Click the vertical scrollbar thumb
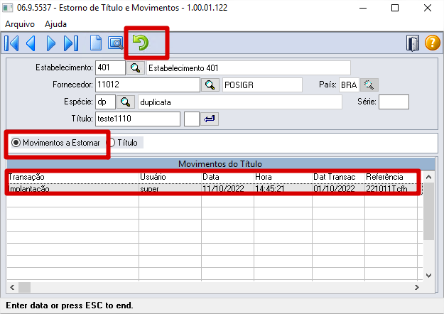 [x=428, y=211]
